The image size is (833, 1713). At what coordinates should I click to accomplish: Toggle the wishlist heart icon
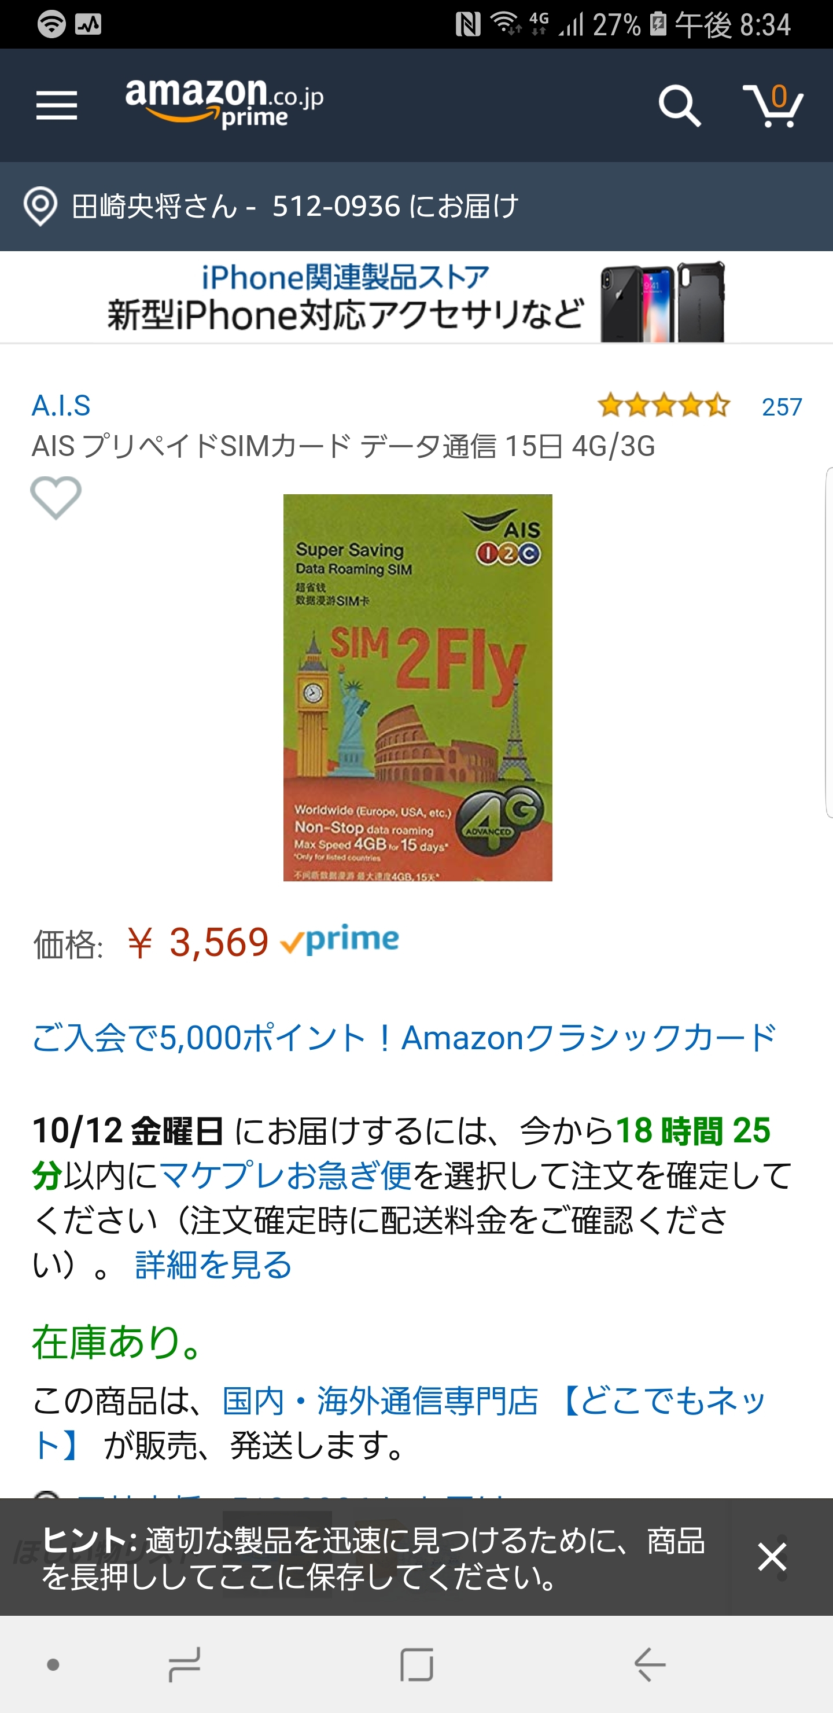tap(56, 498)
